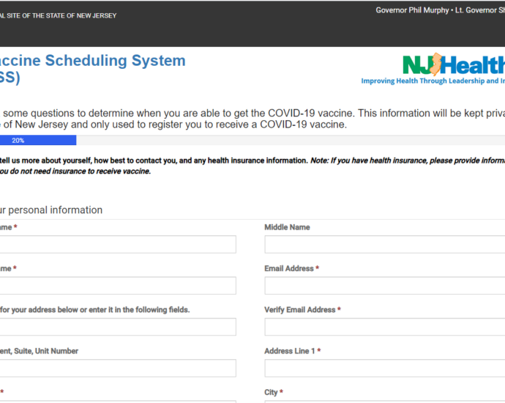
Task: Click the NJ Health logo
Action: tap(453, 64)
